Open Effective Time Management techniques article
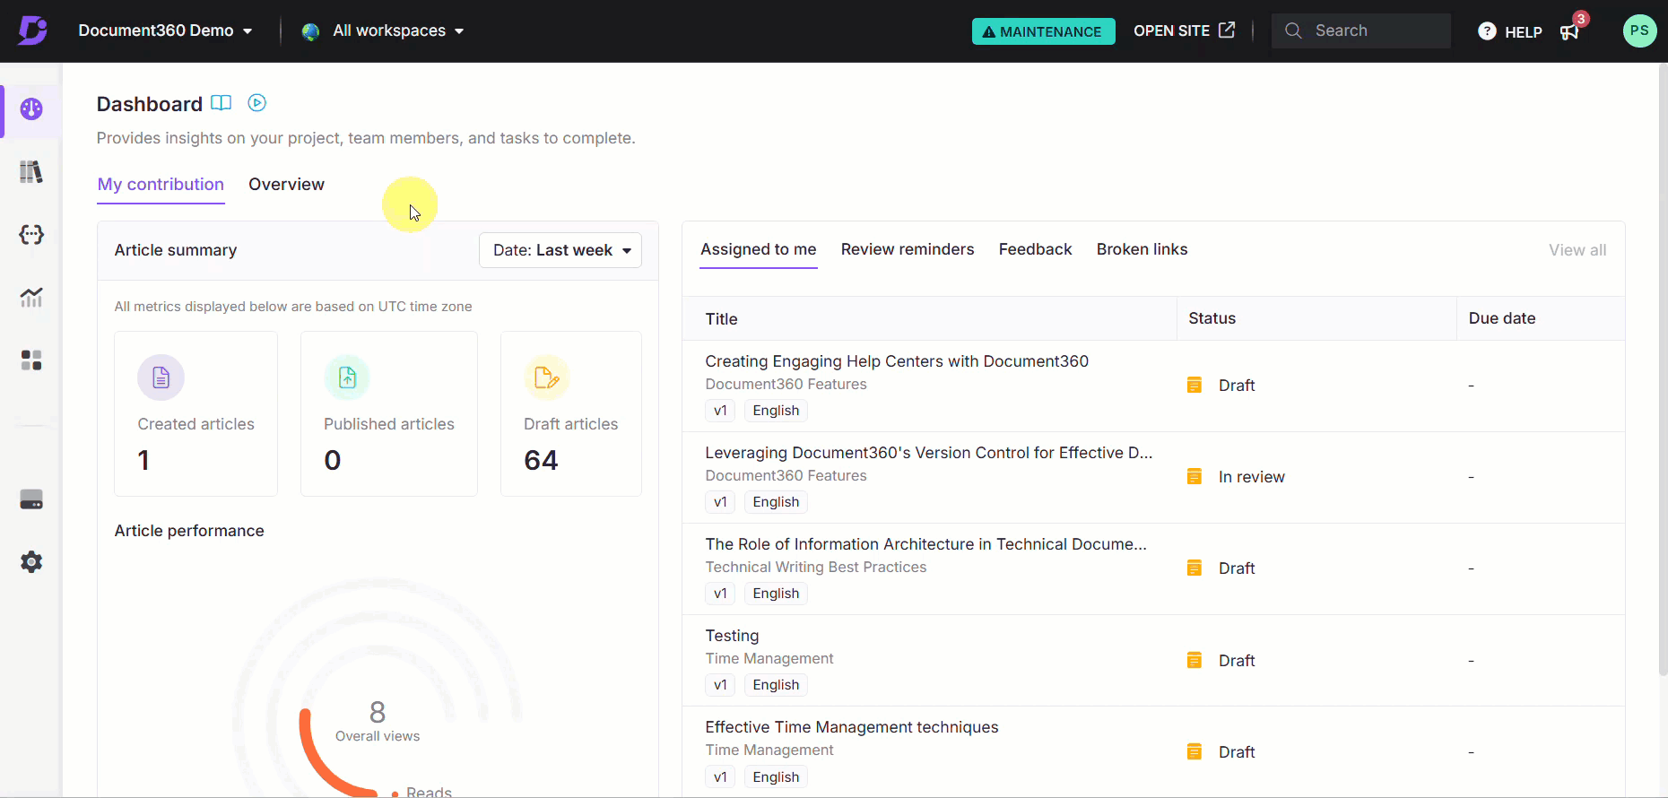The image size is (1668, 798). [852, 727]
